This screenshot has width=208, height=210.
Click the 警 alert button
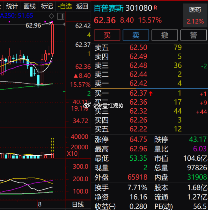[x=193, y=35]
